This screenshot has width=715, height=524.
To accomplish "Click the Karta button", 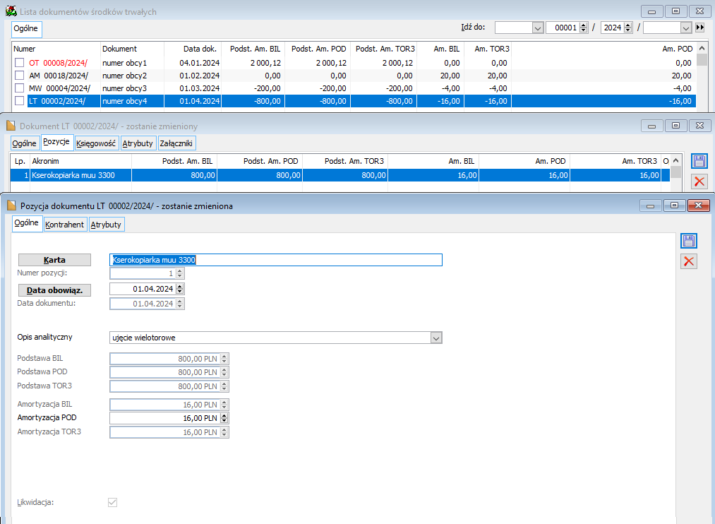I will coord(55,260).
